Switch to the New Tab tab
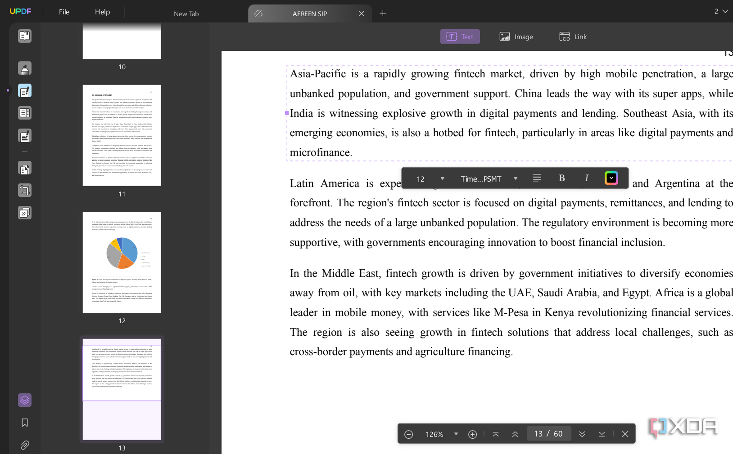Viewport: 733px width, 454px height. 186,13
